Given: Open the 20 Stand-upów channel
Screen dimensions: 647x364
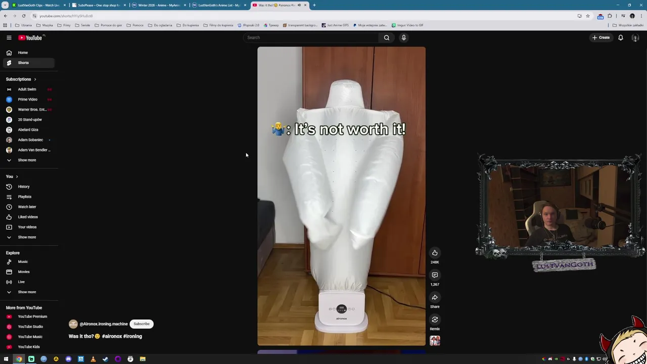Looking at the screenshot, I should [x=29, y=119].
